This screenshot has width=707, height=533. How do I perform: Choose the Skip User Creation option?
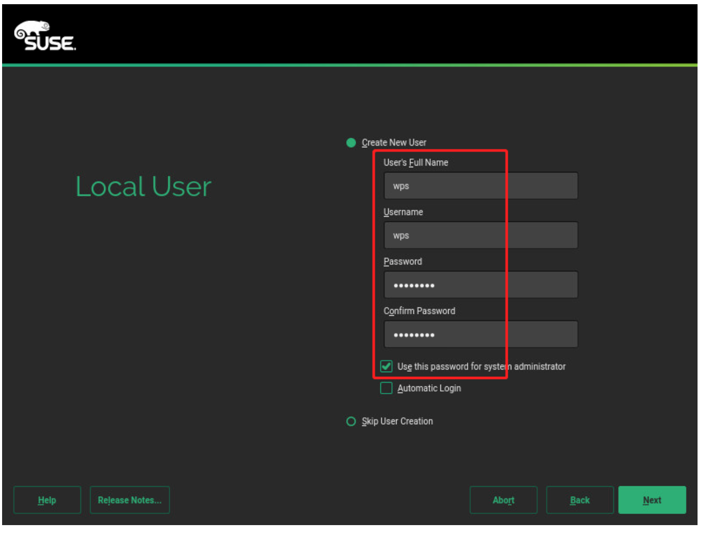point(351,422)
